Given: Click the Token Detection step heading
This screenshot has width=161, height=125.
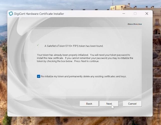Looking at the screenshot, I should click(x=134, y=24).
